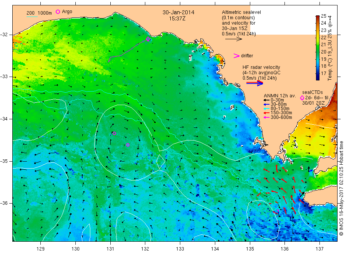Select the red 150-300m ANMN arrow

click(266, 113)
